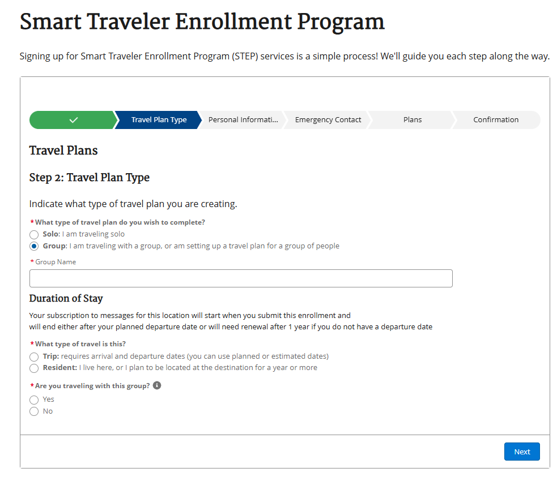Screen dimensions: 557x477
Task: Go to the Confirmation step
Action: [496, 120]
